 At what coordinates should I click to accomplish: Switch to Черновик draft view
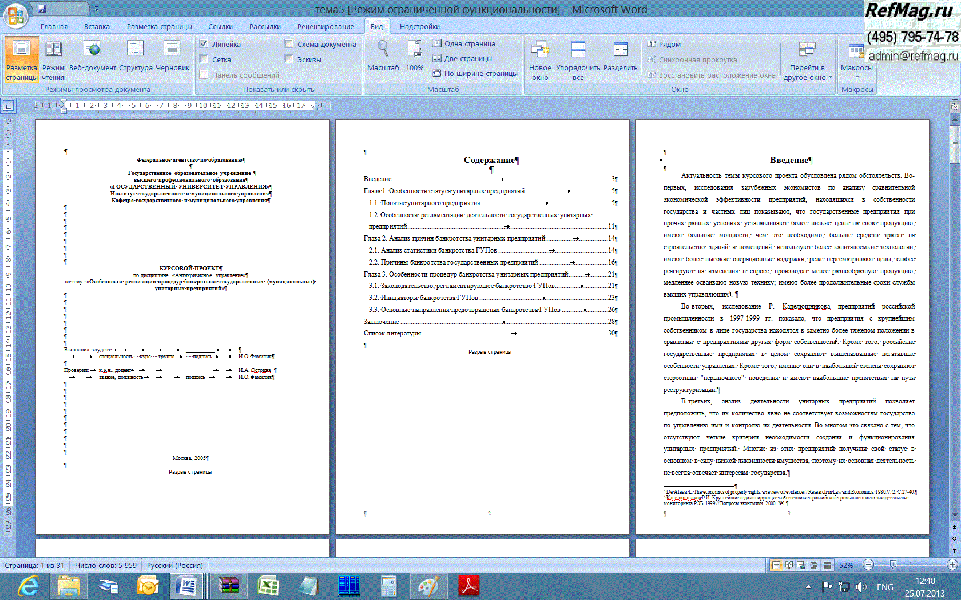172,57
